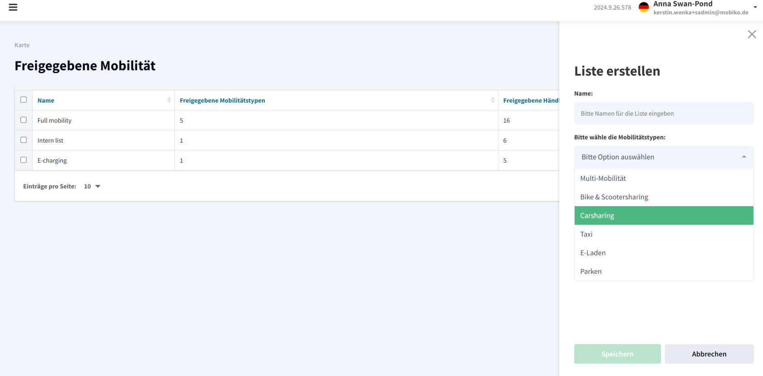This screenshot has width=763, height=376.
Task: Open user account dropdown arrow
Action: click(x=755, y=7)
